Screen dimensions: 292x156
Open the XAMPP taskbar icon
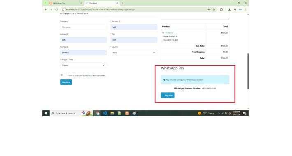(x=127, y=113)
